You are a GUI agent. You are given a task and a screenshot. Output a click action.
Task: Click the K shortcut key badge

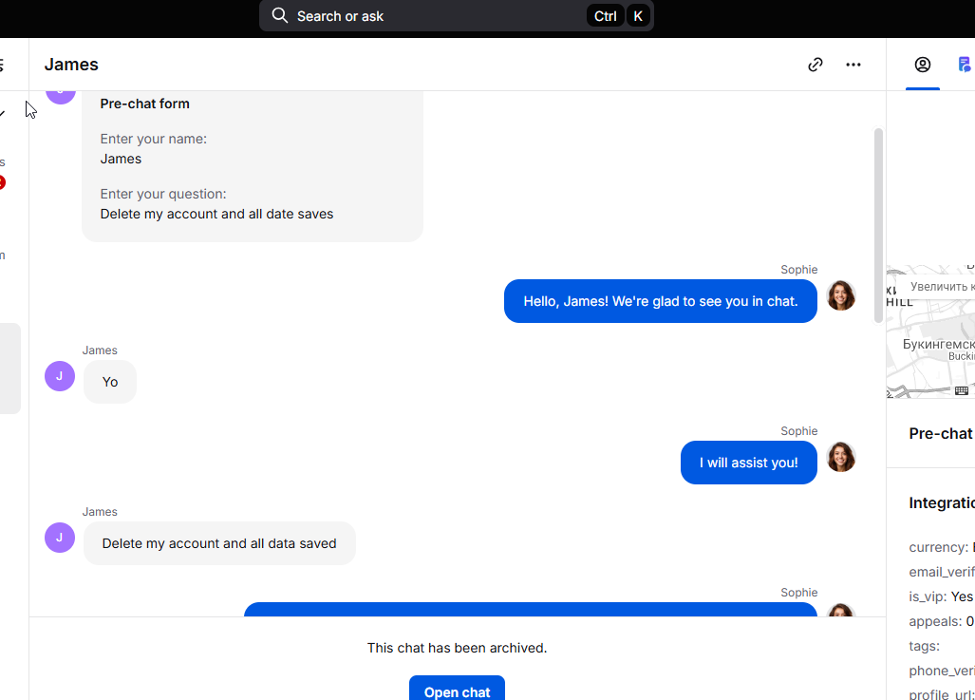pyautogui.click(x=638, y=16)
